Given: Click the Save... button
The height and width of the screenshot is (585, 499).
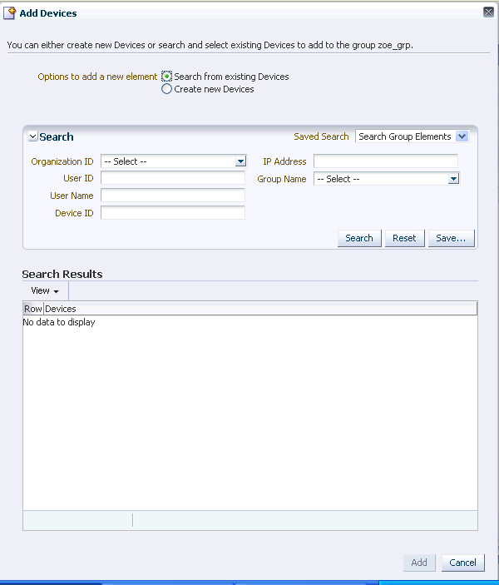Looking at the screenshot, I should click(x=452, y=238).
